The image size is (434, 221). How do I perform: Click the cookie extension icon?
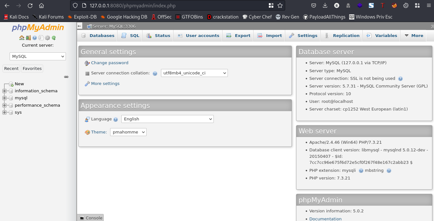coord(406,5)
